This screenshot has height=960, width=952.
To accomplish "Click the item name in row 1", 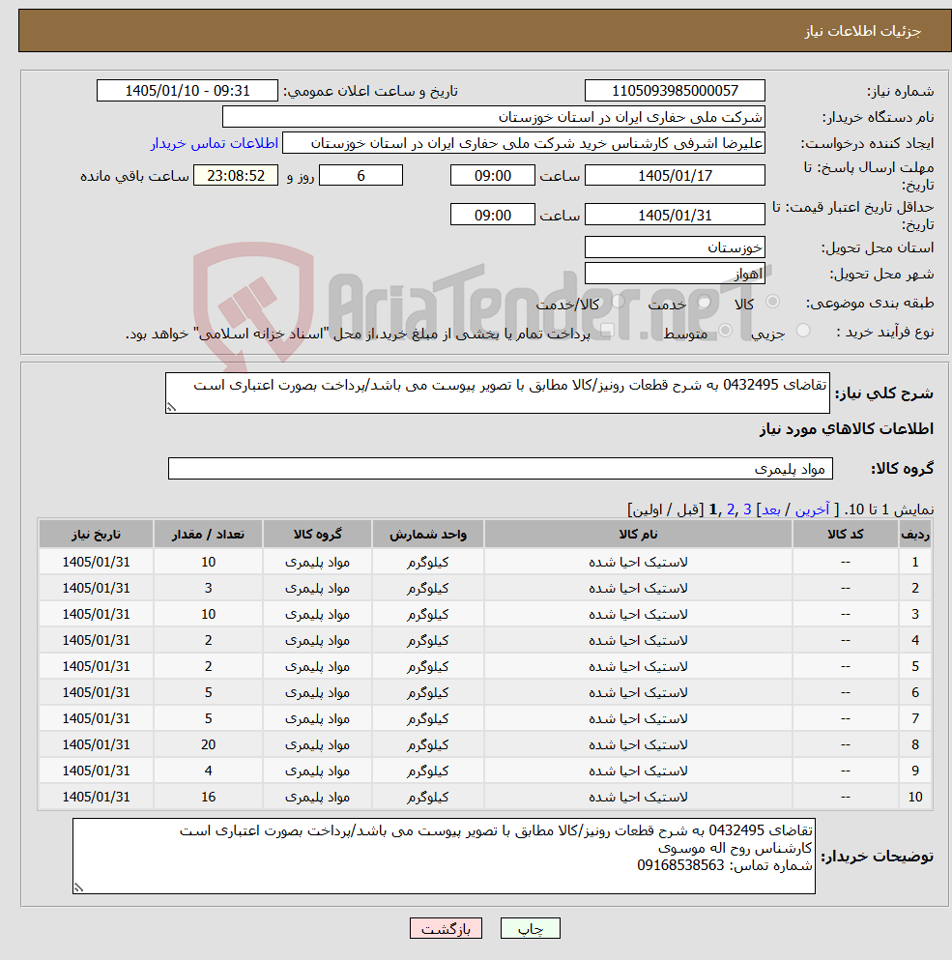I will [x=638, y=562].
